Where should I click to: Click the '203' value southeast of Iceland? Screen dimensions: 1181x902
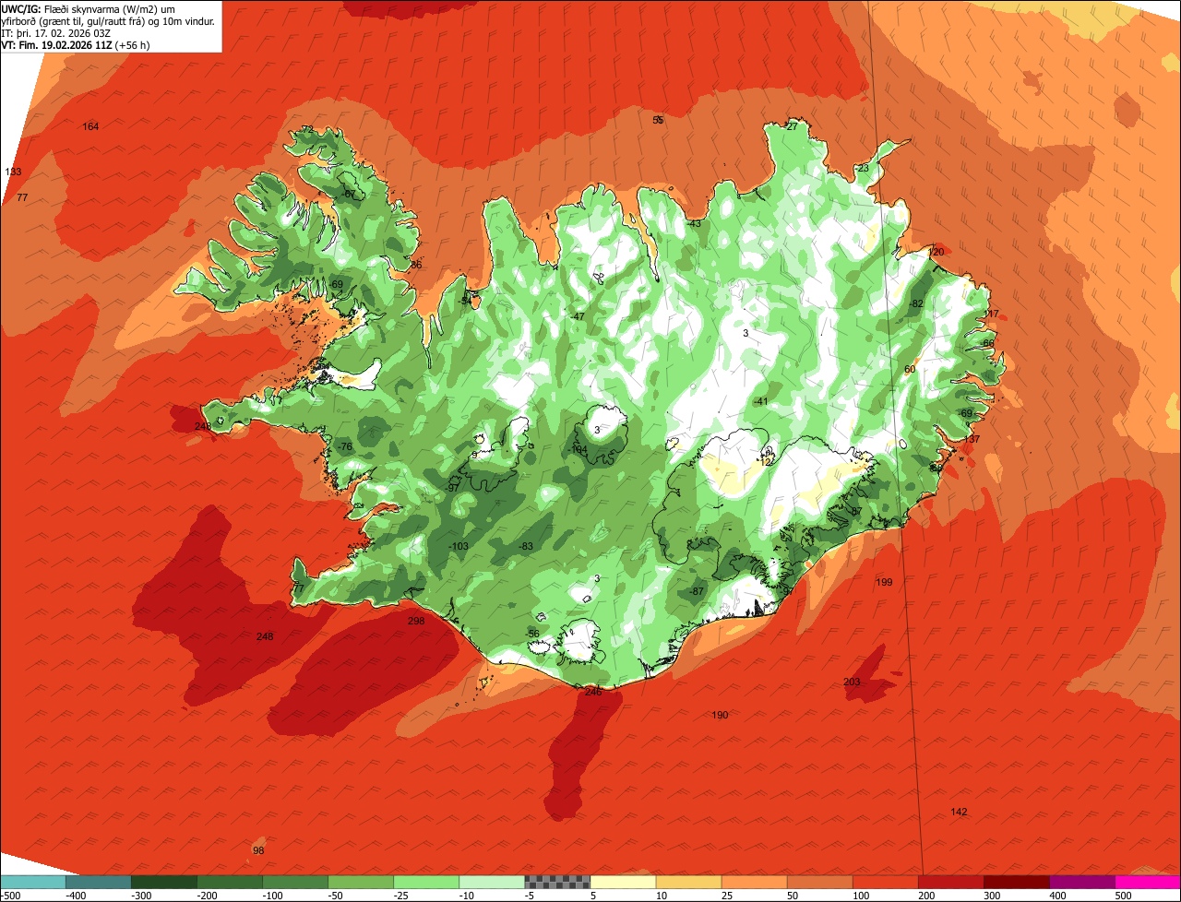[852, 682]
